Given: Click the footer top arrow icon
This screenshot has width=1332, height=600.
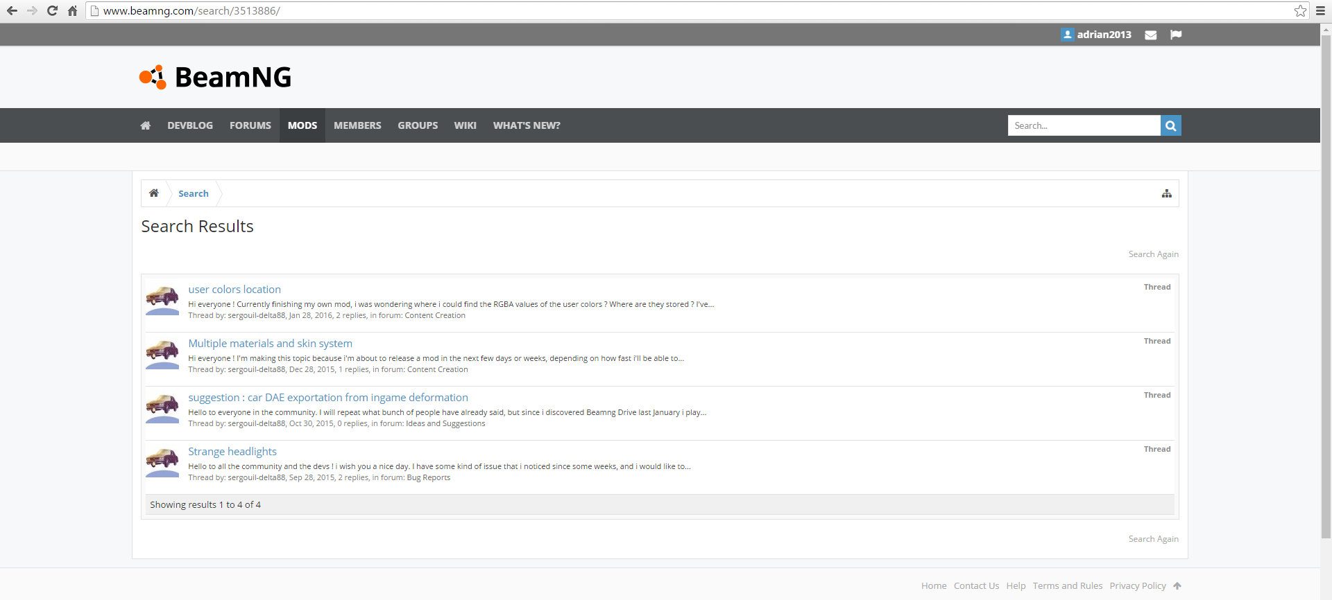Looking at the screenshot, I should pyautogui.click(x=1177, y=585).
